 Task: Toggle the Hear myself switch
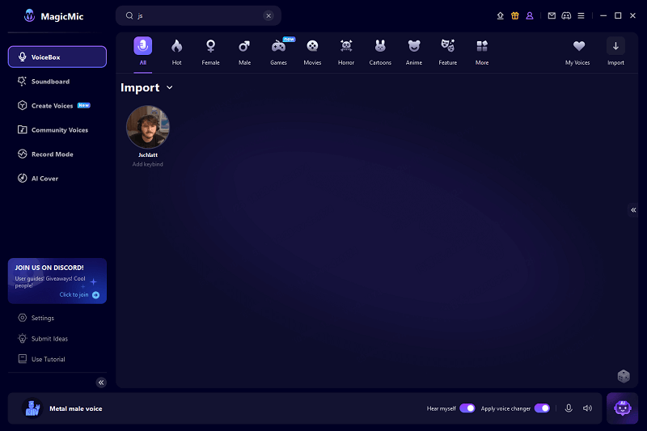467,408
